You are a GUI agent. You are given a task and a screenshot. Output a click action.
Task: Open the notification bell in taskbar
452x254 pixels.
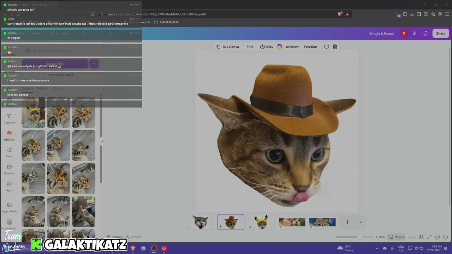[446, 248]
